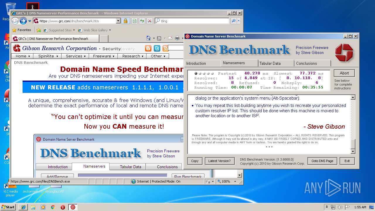Click the Add to Favorites Bar icon

click(x=38, y=30)
